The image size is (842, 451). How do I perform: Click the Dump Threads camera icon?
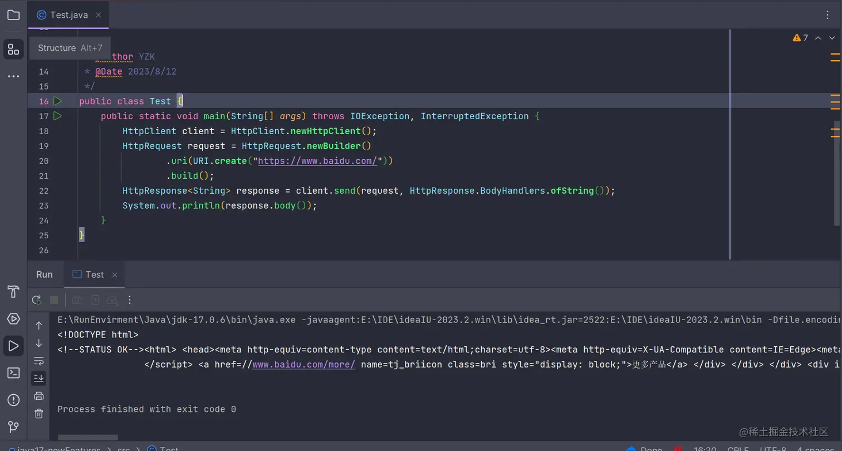coord(77,300)
